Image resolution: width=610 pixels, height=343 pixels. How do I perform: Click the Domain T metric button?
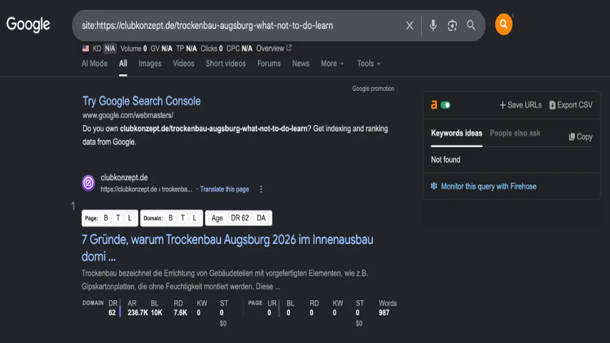tap(182, 218)
